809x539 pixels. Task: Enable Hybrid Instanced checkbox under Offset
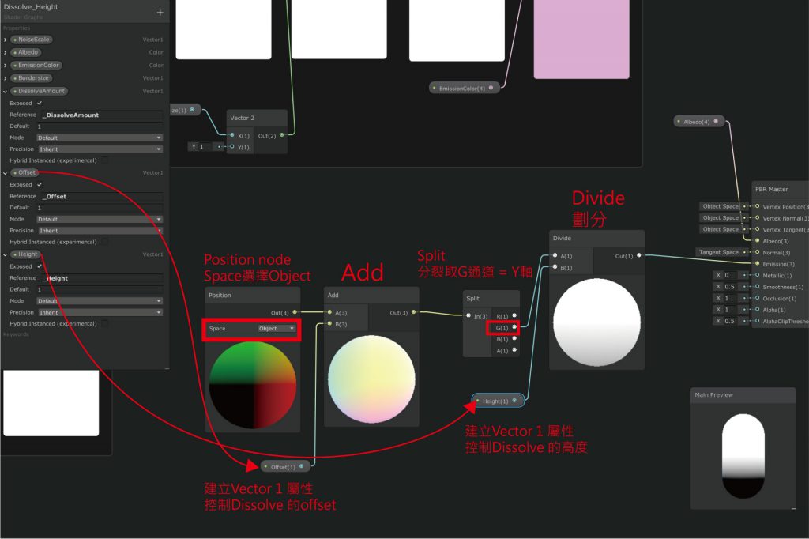104,242
